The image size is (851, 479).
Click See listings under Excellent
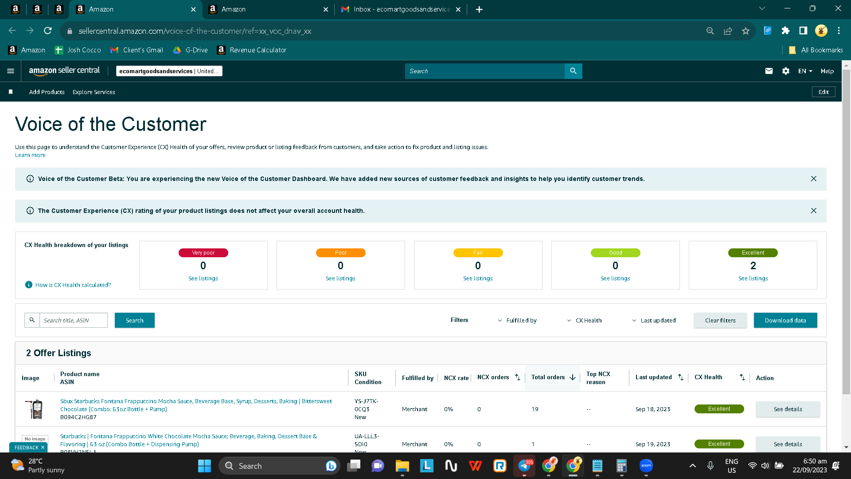(x=753, y=279)
